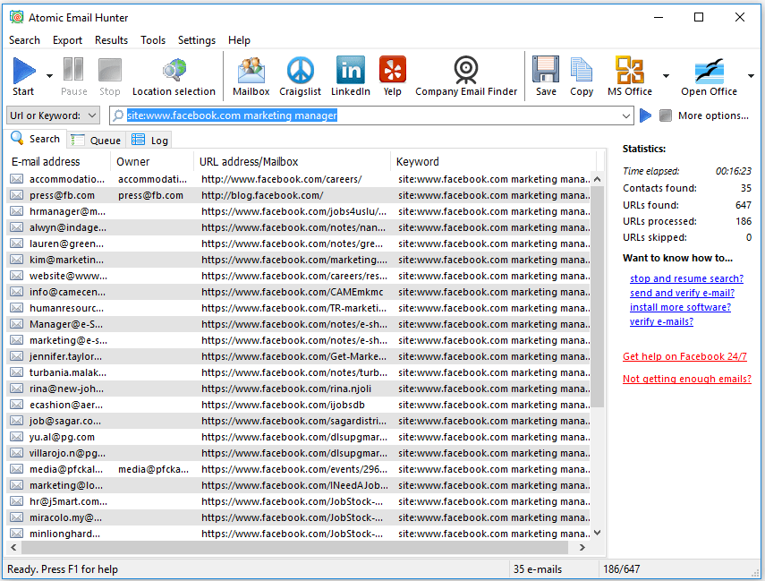Viewport: 765px width, 581px height.
Task: Open the Yelp search feature
Action: point(392,70)
